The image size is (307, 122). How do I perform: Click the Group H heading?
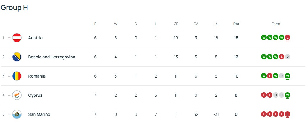14,8
